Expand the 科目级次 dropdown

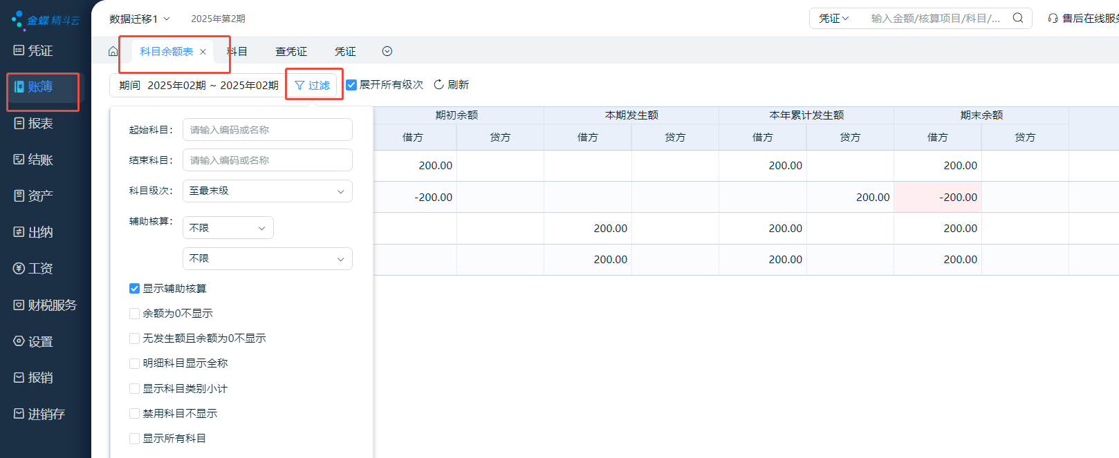[267, 191]
